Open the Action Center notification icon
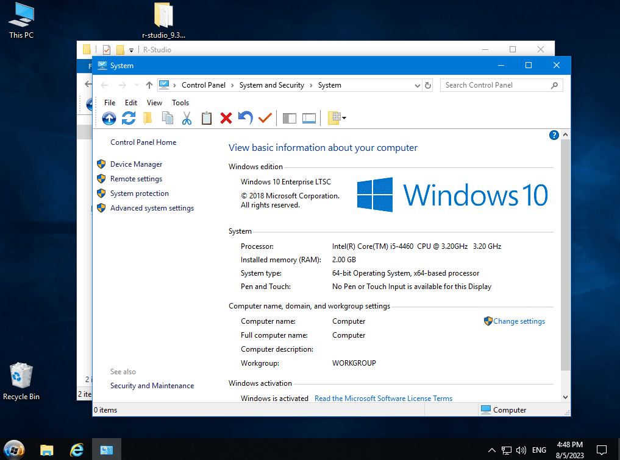This screenshot has width=620, height=460. (602, 450)
